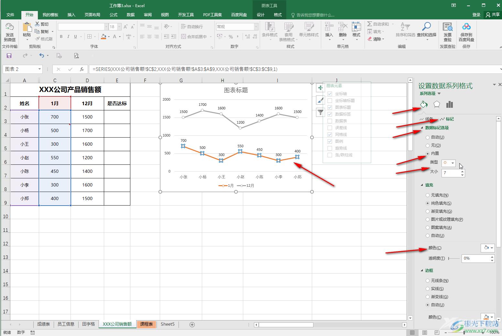Select None marker option radio
This screenshot has width=502, height=336.
pyautogui.click(x=428, y=145)
